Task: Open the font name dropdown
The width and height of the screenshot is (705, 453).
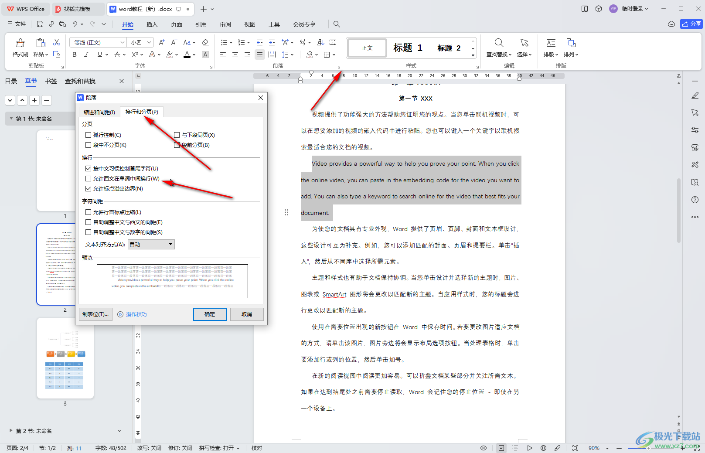Action: click(122, 42)
